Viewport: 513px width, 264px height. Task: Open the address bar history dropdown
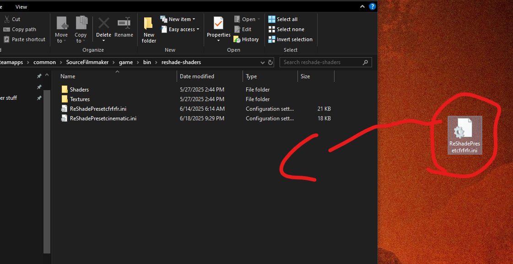pyautogui.click(x=262, y=63)
